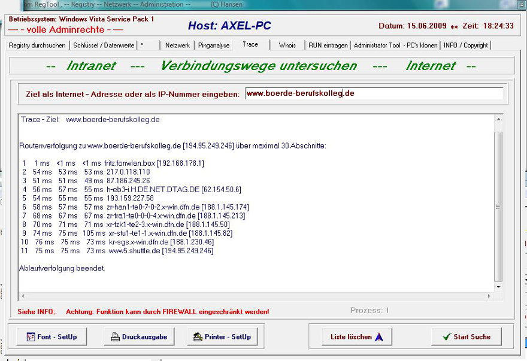Open the INFO / Copyright tab
Viewport: 527px width, 361px height.
(465, 45)
